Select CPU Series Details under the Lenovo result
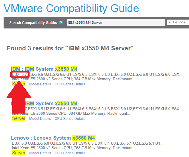 pos(70,153)
